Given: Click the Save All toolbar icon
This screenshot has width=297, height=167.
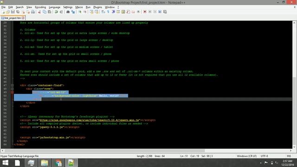Looking at the screenshot, I should [x=18, y=12].
